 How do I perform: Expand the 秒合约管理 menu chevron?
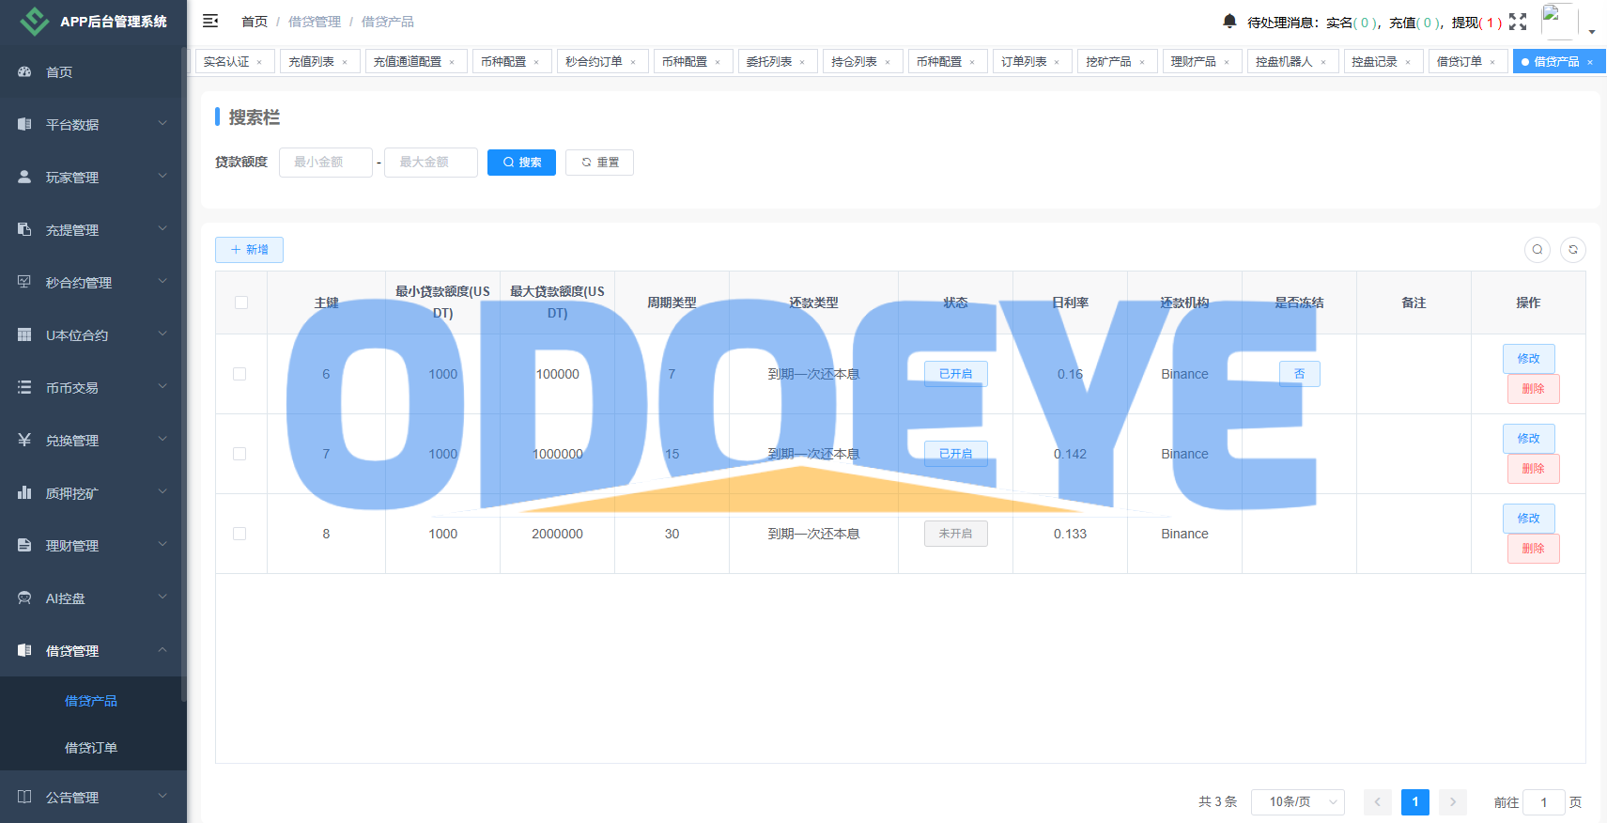162,281
